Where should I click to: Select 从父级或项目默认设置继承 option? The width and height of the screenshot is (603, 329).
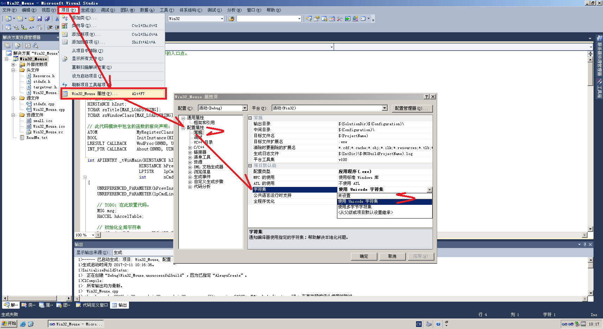click(384, 213)
